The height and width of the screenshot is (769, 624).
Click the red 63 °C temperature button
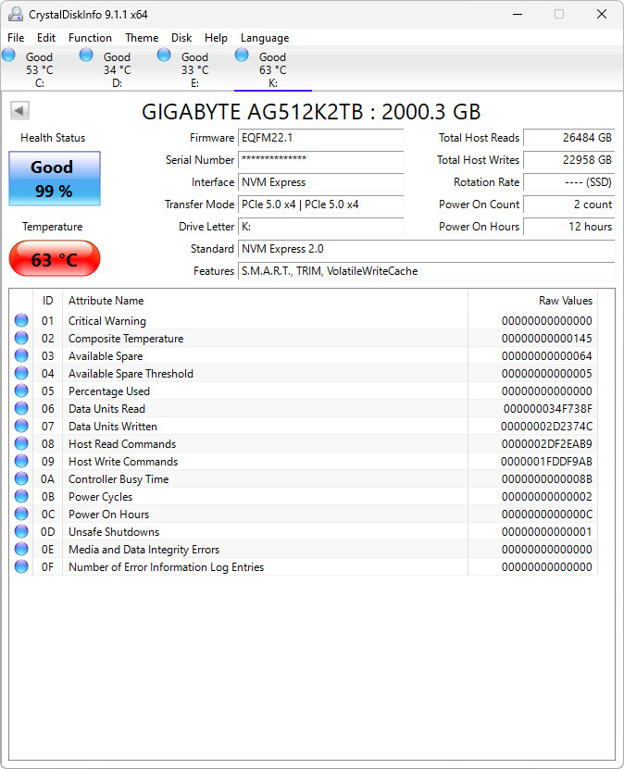[x=55, y=258]
